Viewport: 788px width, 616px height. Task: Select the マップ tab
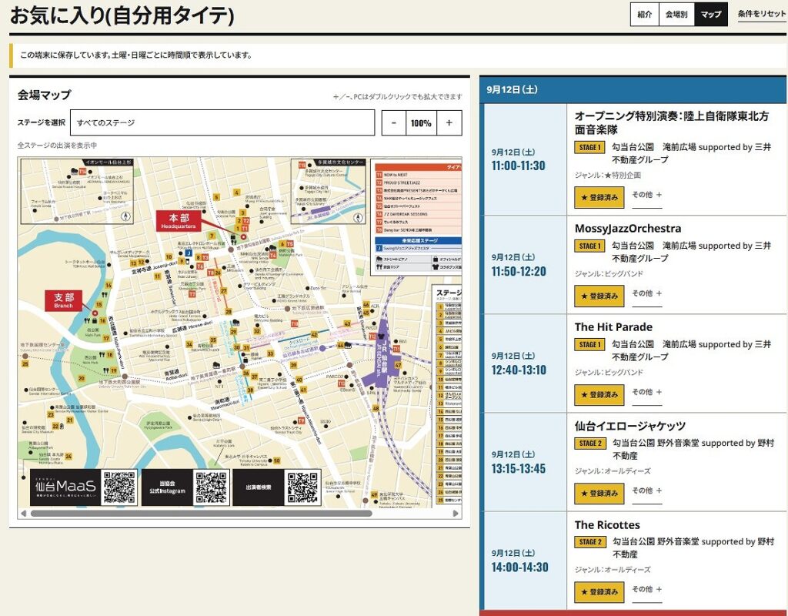710,15
